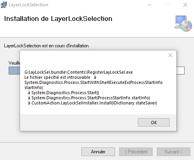This screenshot has width=194, height=160.
Task: Confirm the error with OK
Action: [x=154, y=123]
